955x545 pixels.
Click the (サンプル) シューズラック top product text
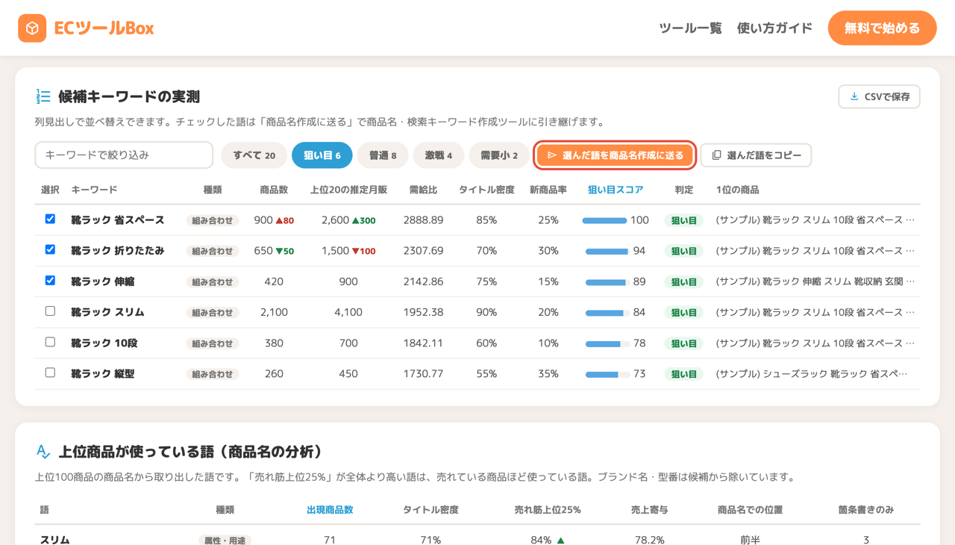[812, 374]
